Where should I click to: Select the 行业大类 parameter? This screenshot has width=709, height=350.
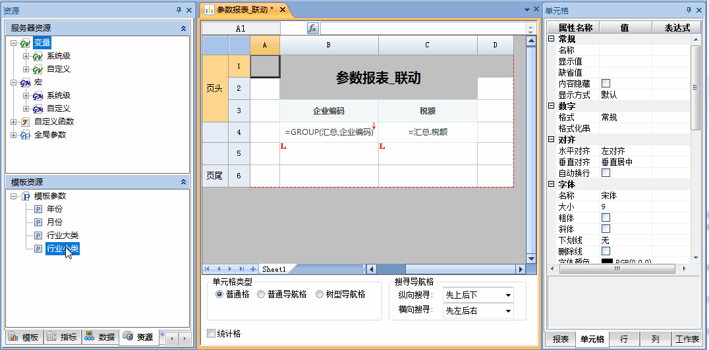(63, 236)
